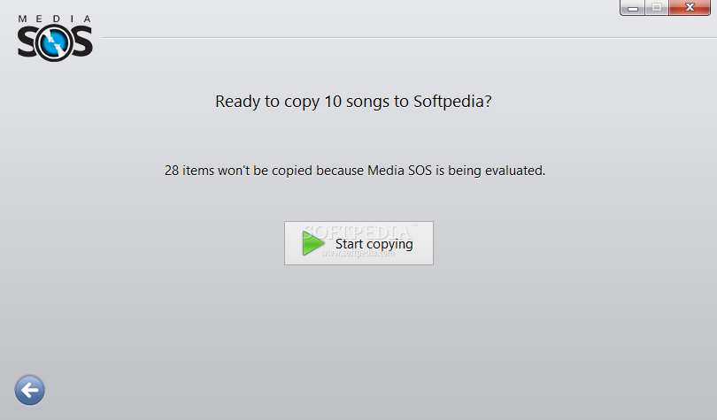Close the Media SOS window
Screen dimensions: 717x420
point(690,8)
